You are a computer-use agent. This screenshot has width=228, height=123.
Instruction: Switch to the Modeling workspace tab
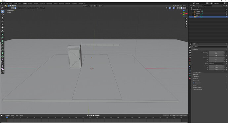pos(30,3)
